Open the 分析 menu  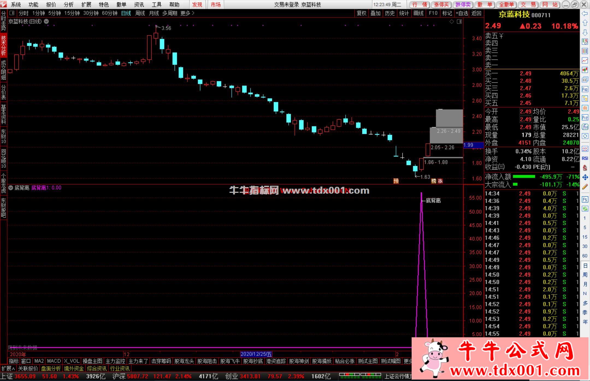coord(69,5)
